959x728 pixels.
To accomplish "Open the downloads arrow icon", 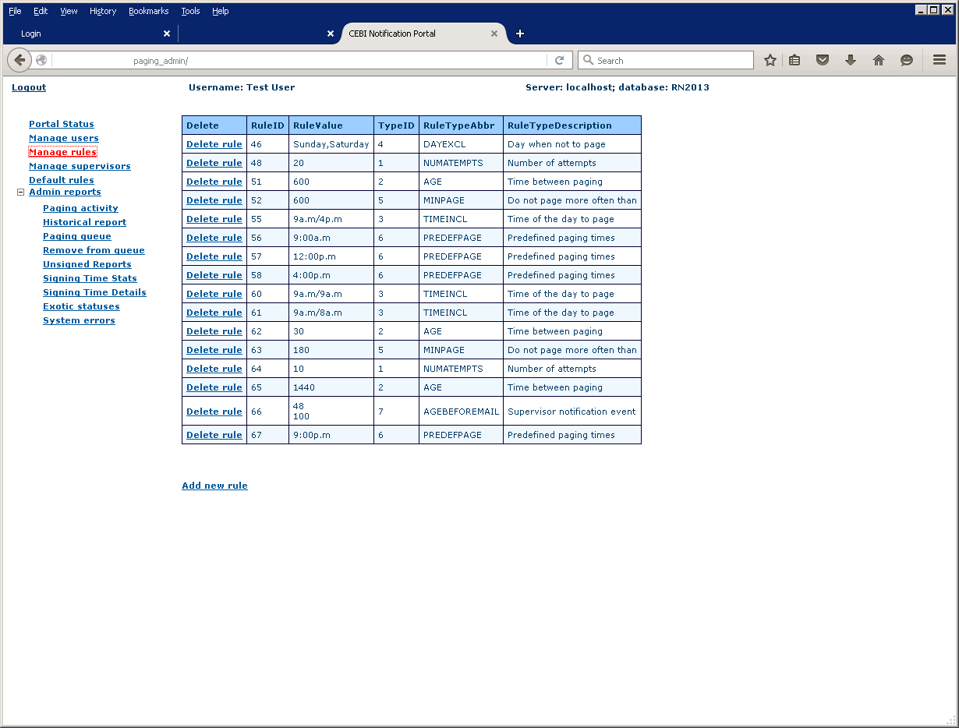I will click(851, 60).
